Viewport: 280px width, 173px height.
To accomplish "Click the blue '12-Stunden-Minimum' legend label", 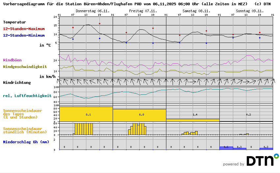I will [x=24, y=35].
